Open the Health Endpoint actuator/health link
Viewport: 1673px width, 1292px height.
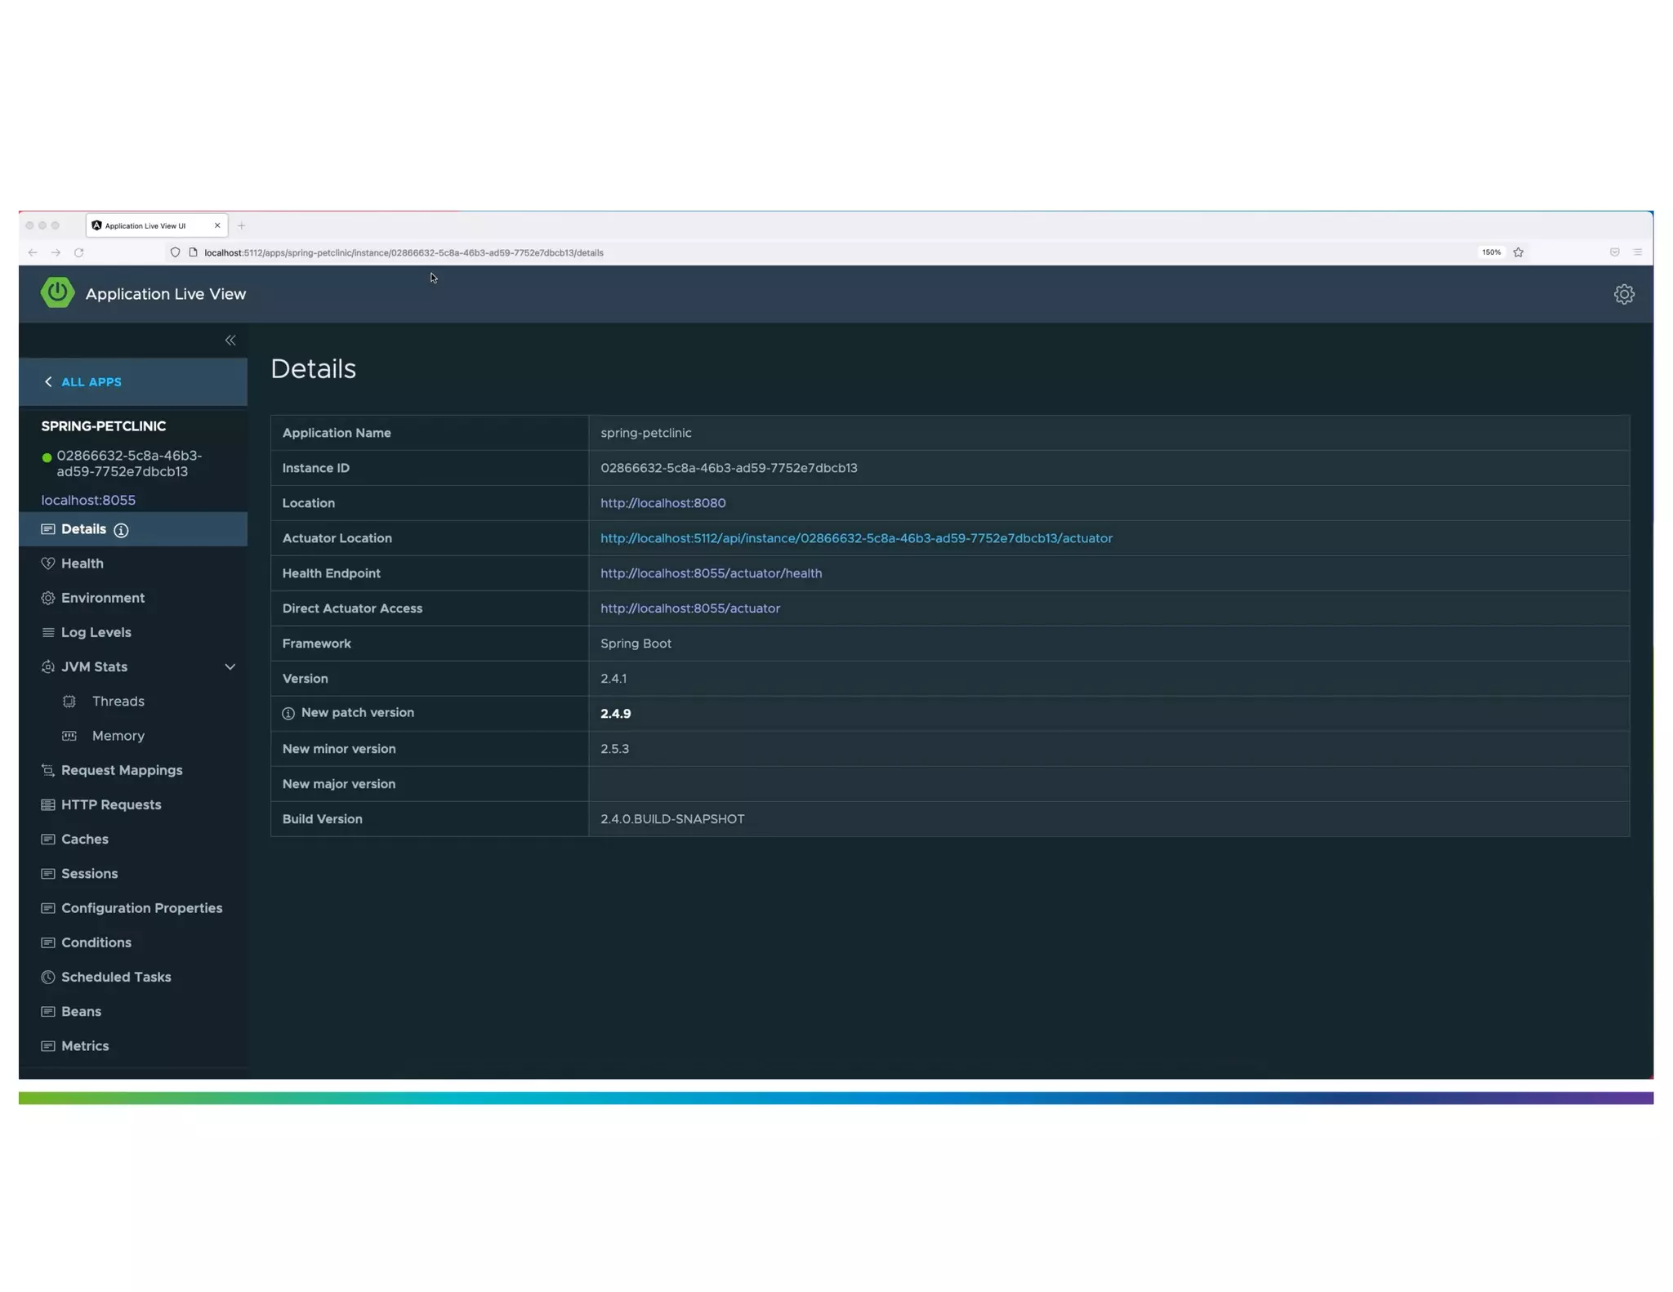click(712, 573)
